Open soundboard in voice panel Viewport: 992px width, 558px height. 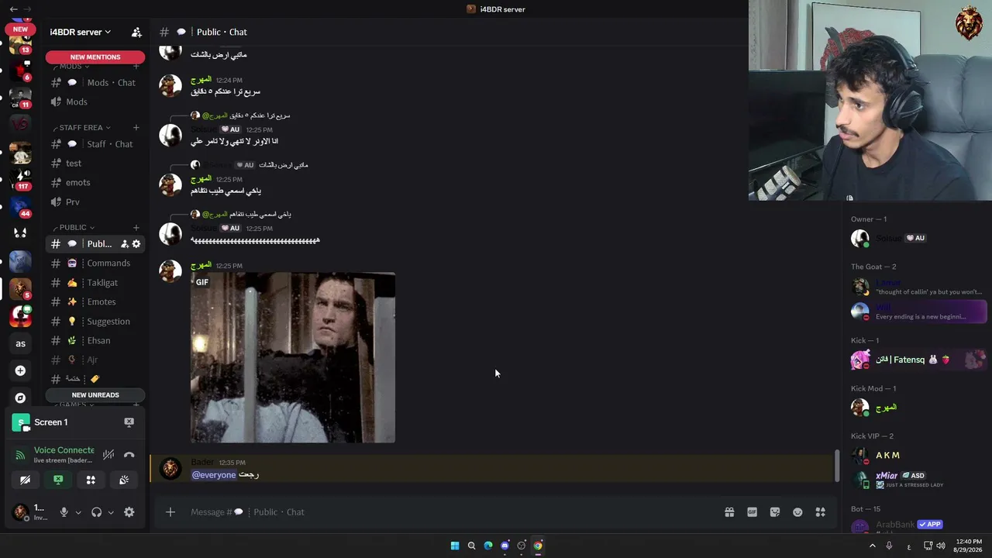coord(124,480)
